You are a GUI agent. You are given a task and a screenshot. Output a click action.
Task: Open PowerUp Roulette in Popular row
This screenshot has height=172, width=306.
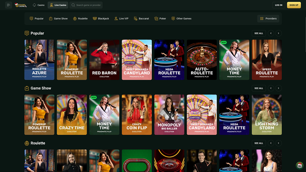point(72,60)
